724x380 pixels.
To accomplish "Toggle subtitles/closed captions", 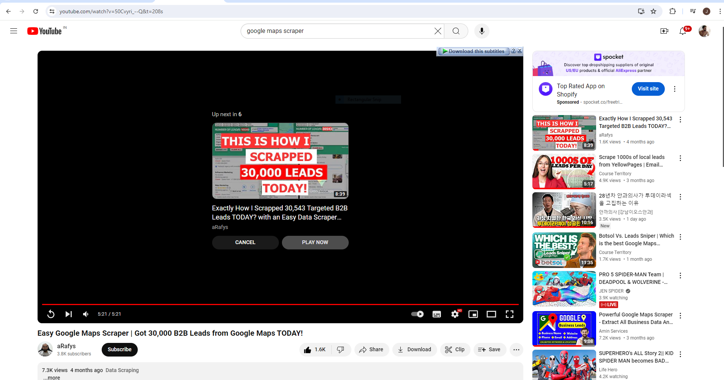I will click(437, 314).
